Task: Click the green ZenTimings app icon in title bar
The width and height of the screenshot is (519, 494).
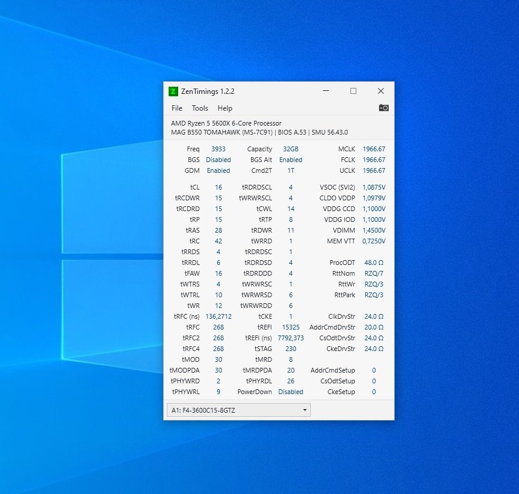Action: tap(173, 92)
